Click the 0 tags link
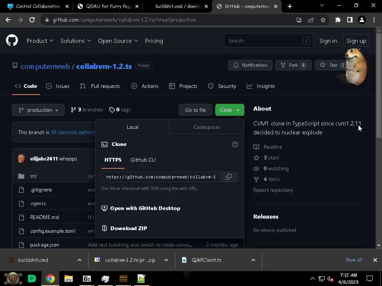Image resolution: width=382 pixels, height=286 pixels. click(x=120, y=110)
